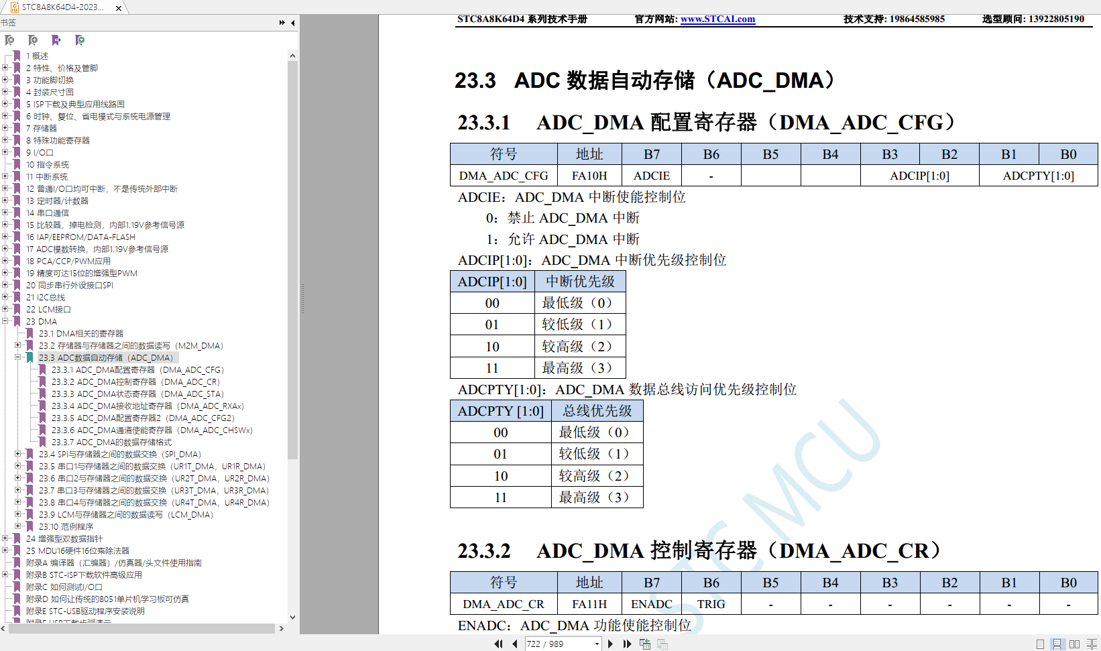Open bookmark 23.3.5 DMA_ADC_CFG2
Screen dimensions: 1101x651
(143, 418)
